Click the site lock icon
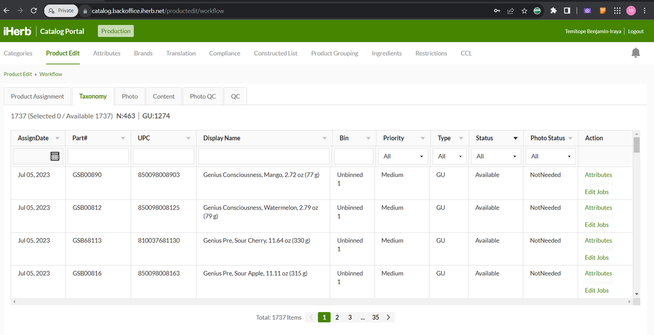 coord(85,11)
